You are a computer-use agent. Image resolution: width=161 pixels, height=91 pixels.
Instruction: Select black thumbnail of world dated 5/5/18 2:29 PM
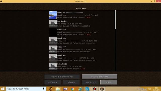[x=53, y=32]
